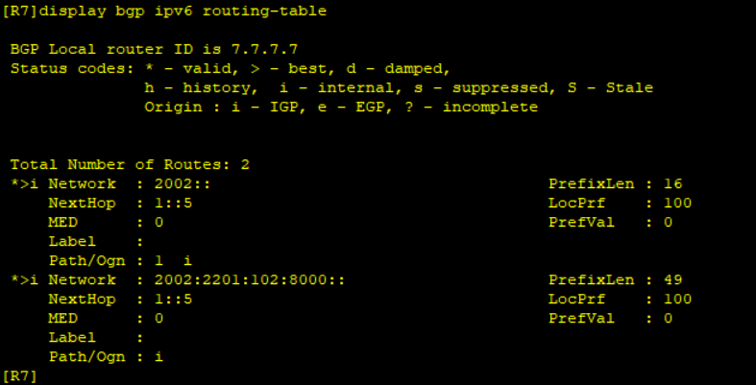This screenshot has height=385, width=756.
Task: Click the second LocPrf value 100
Action: (678, 300)
